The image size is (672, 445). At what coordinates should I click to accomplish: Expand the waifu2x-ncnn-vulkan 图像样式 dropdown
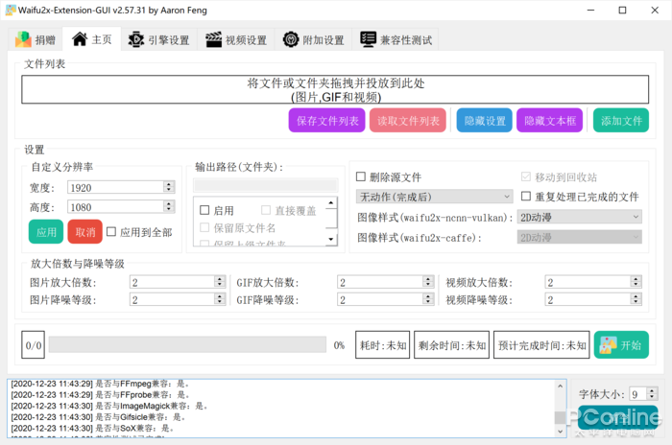[579, 217]
